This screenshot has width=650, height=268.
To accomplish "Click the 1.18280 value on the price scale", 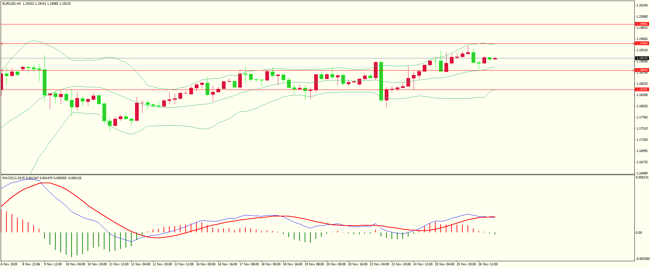I will point(642,95).
